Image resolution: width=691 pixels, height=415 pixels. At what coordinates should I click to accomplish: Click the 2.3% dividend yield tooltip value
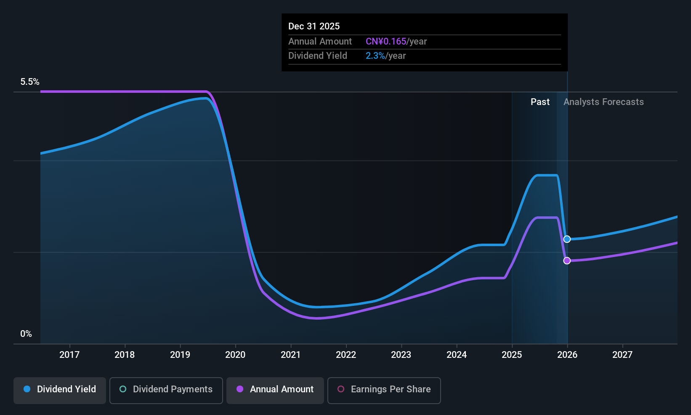click(375, 56)
